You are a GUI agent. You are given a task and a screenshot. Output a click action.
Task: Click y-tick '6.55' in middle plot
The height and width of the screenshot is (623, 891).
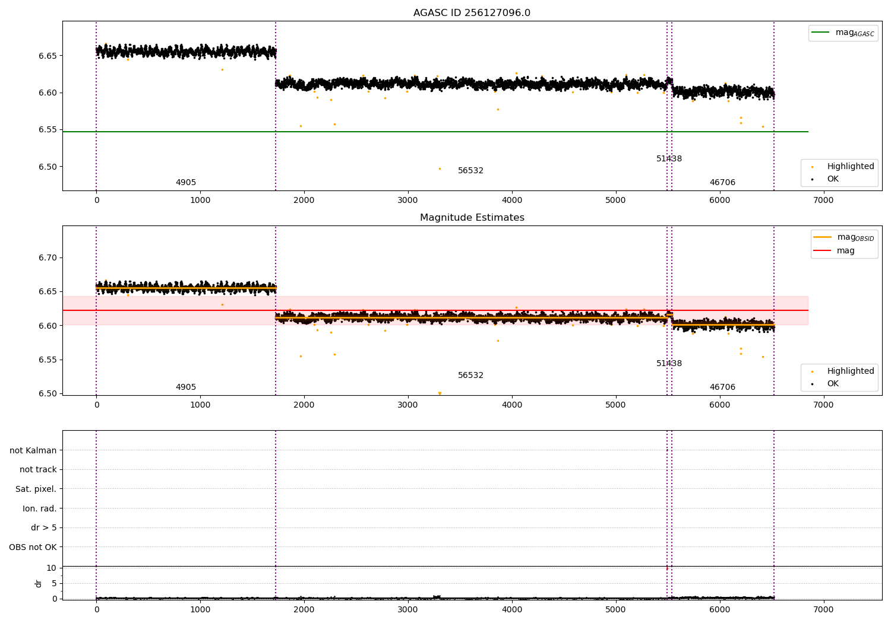48,360
